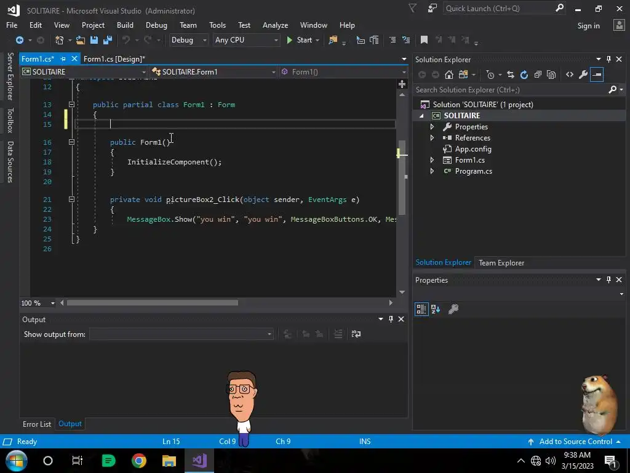Click Add to Source Control in status bar

point(575,442)
